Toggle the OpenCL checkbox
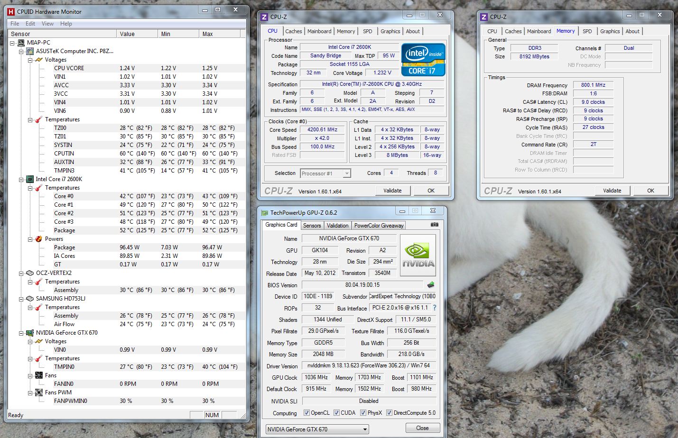The width and height of the screenshot is (678, 438). [306, 413]
